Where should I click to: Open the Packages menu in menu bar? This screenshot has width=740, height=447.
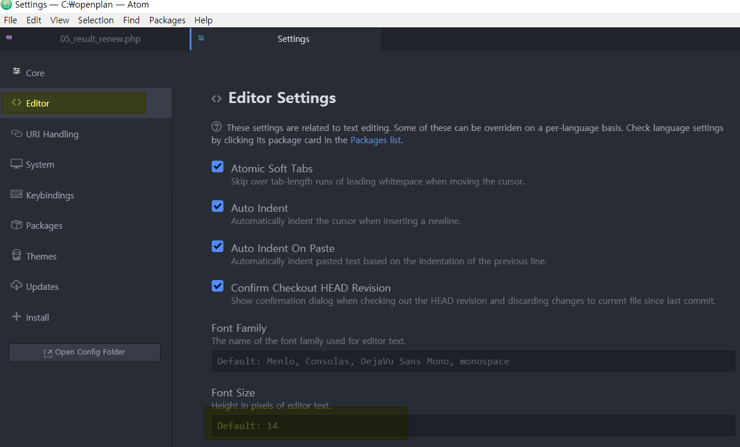[x=168, y=20]
